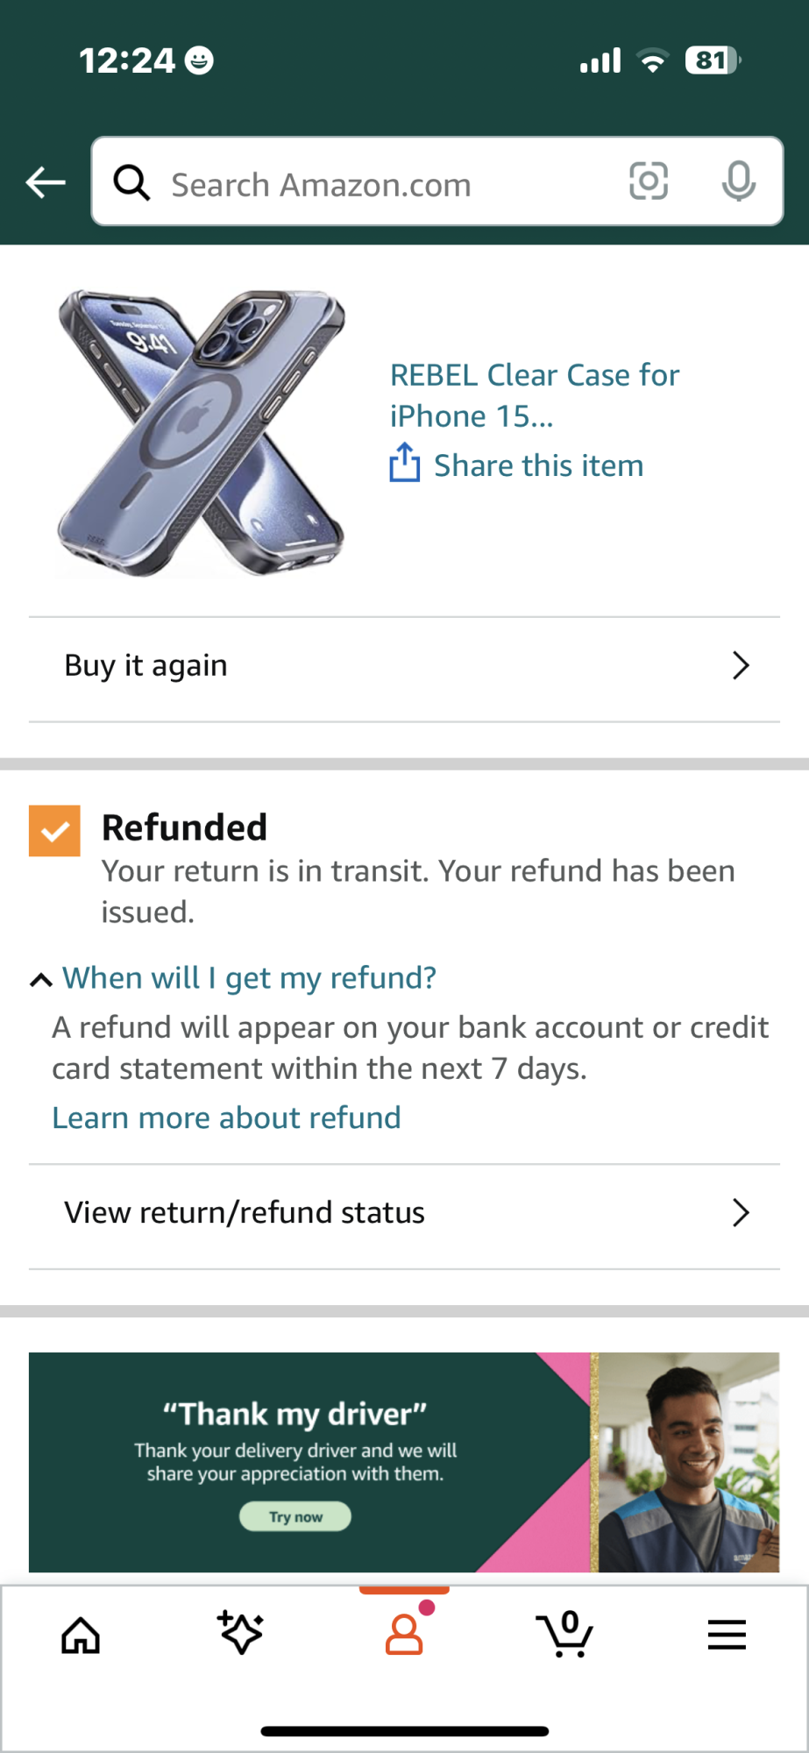Go to Home tab icon
This screenshot has width=809, height=1753.
(x=81, y=1635)
